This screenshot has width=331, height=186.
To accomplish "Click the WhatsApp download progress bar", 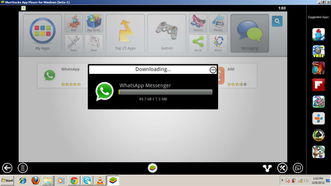I will point(165,92).
